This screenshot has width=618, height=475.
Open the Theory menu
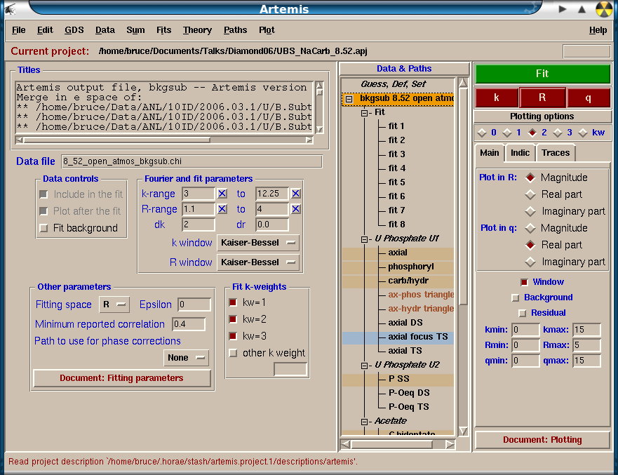pyautogui.click(x=197, y=30)
